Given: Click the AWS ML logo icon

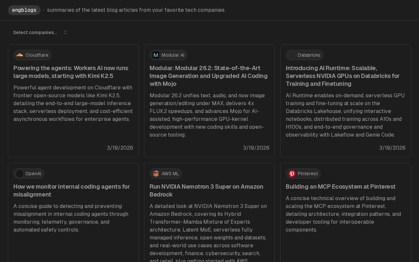Looking at the screenshot, I should [x=156, y=174].
